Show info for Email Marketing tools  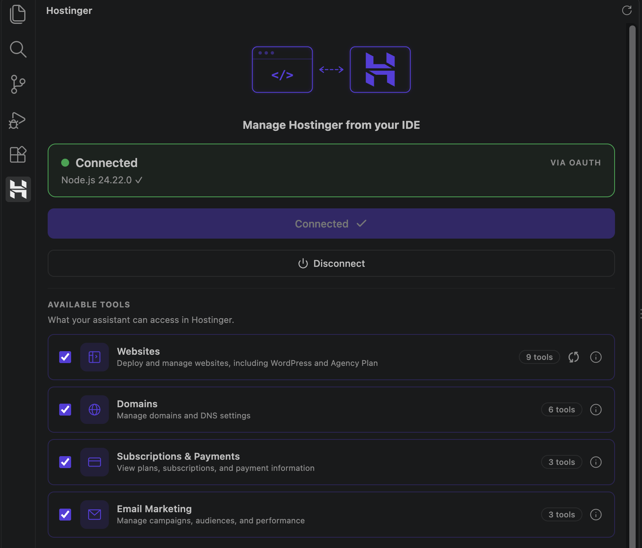pos(596,515)
